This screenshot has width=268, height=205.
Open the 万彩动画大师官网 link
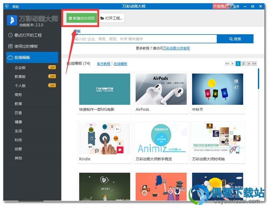(176, 48)
